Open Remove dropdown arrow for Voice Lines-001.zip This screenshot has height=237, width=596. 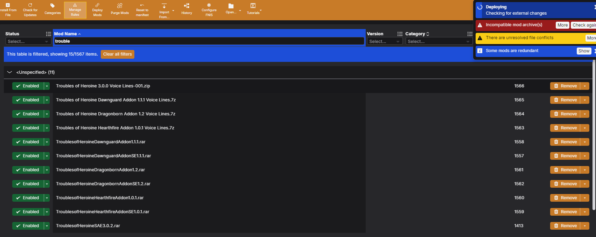click(x=585, y=86)
